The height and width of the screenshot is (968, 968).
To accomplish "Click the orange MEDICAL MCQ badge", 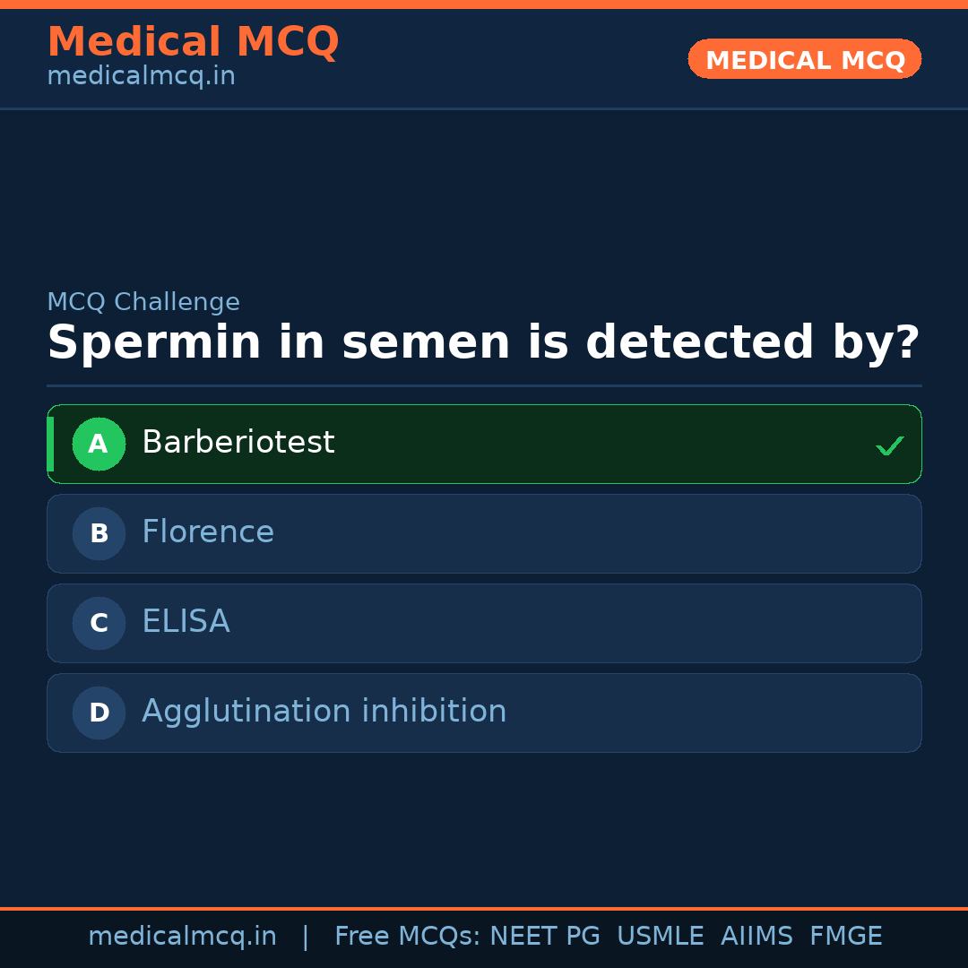I will (x=804, y=59).
